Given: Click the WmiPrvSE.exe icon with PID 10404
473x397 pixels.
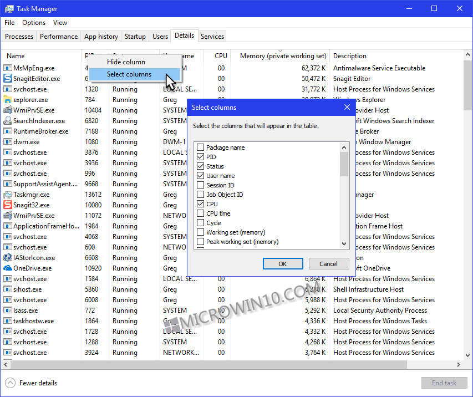Looking at the screenshot, I should 8,110.
